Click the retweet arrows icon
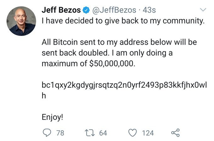214x141 pixels. [91, 133]
